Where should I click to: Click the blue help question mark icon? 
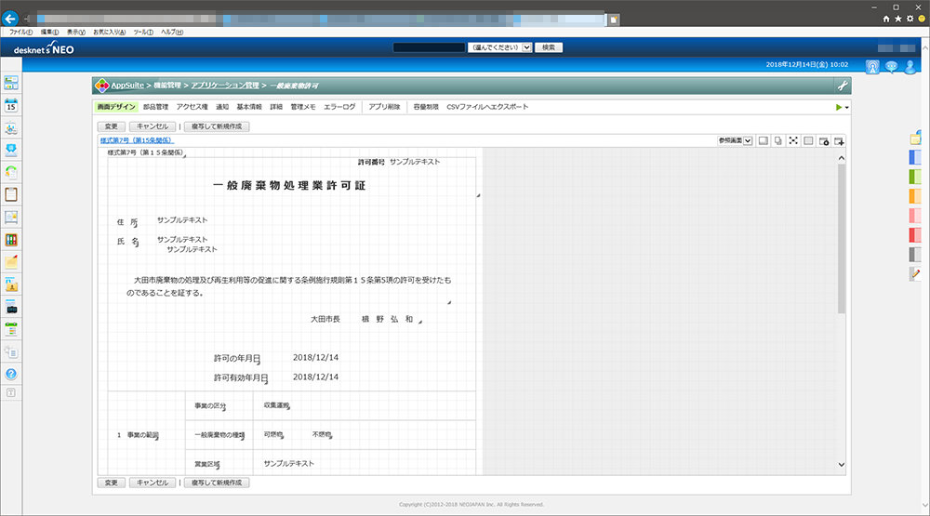11,374
